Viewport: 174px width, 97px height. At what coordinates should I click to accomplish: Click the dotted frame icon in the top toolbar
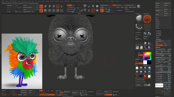pyautogui.click(x=62, y=11)
